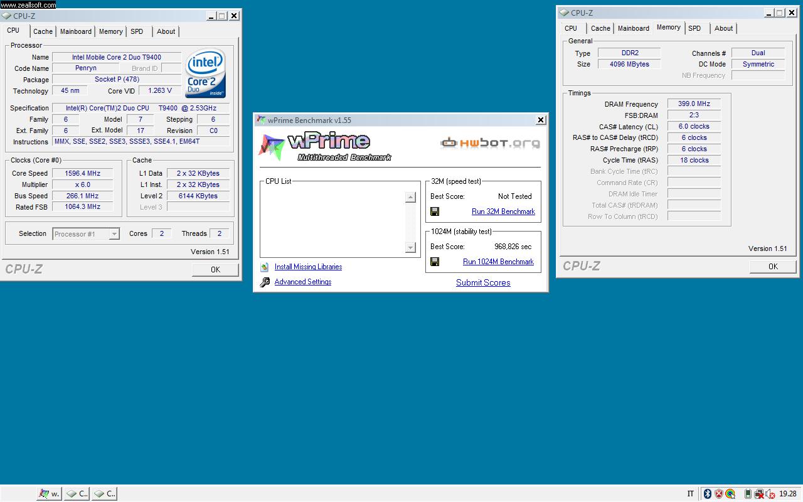Click Install Missing Libraries link
803x502 pixels.
point(308,267)
